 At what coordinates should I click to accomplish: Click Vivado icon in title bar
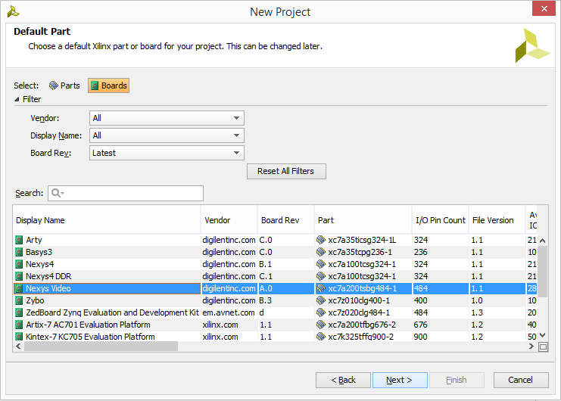(13, 12)
